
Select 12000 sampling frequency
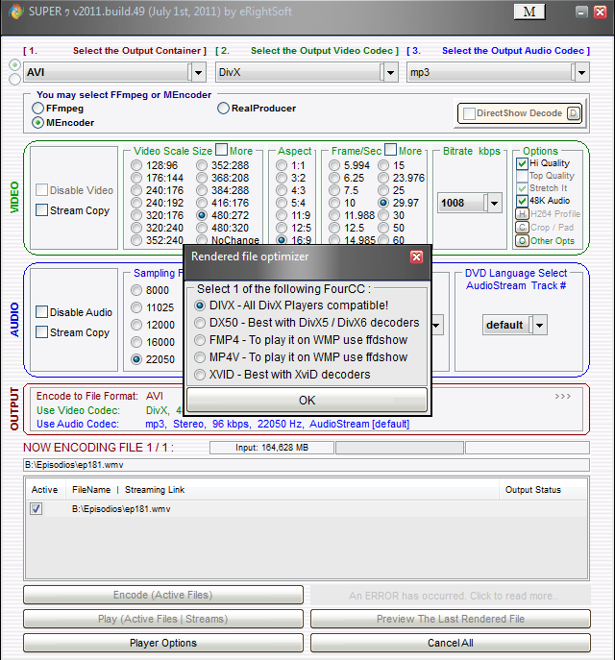click(136, 325)
